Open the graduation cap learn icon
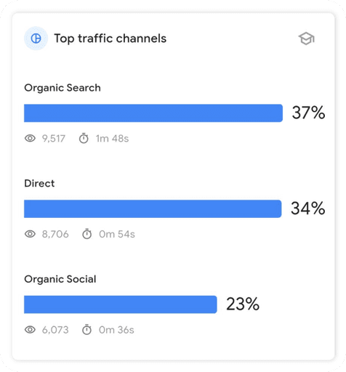Viewport: 346px width, 372px height. tap(306, 39)
